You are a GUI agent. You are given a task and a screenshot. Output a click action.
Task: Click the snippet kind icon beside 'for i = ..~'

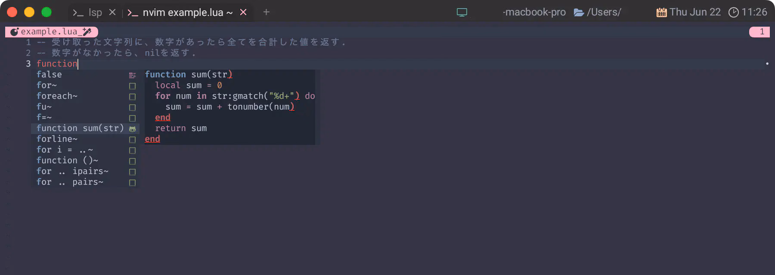pos(132,150)
